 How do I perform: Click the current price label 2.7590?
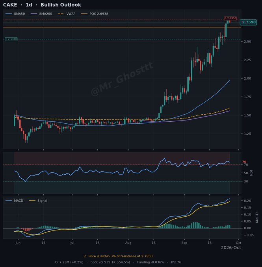248,22
